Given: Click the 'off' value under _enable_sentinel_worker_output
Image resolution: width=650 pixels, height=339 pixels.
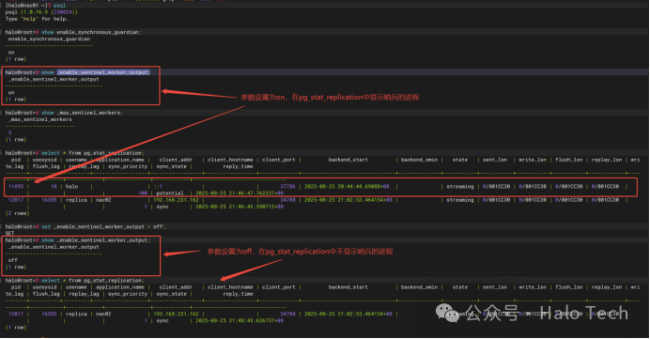Looking at the screenshot, I should tap(13, 260).
